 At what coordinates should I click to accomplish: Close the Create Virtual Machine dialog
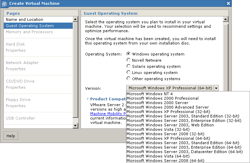point(228,3)
